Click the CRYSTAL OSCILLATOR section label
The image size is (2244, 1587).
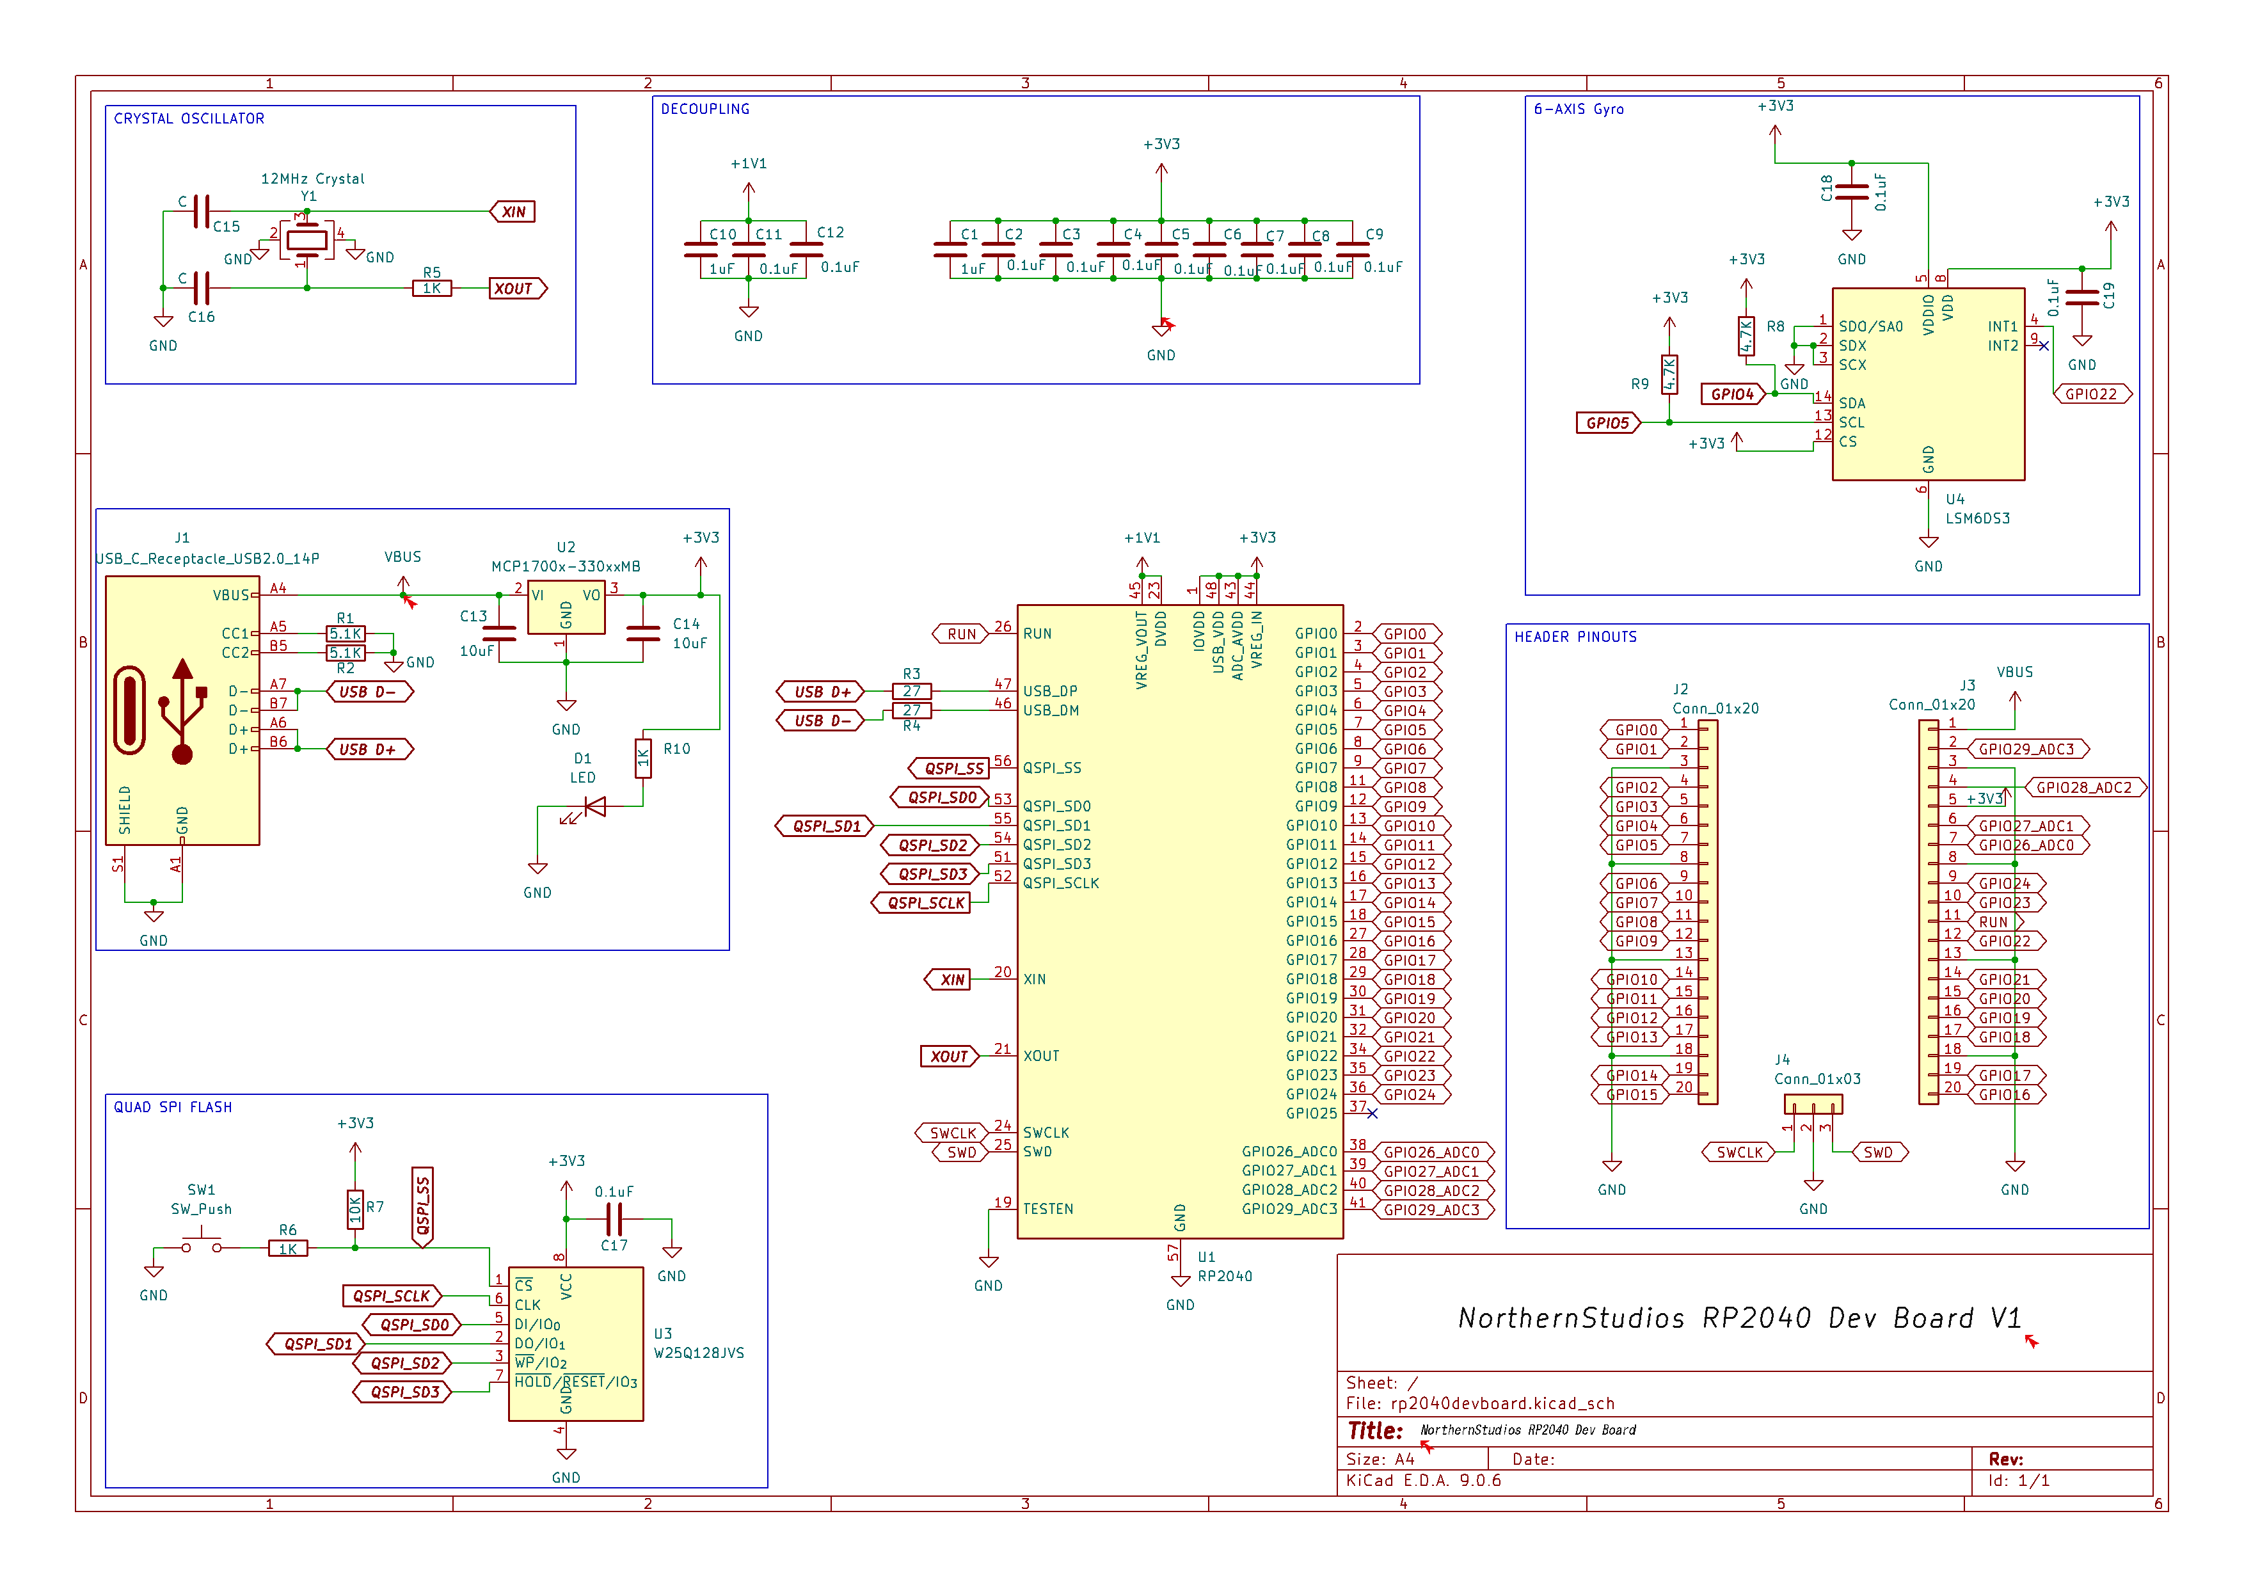(x=189, y=118)
